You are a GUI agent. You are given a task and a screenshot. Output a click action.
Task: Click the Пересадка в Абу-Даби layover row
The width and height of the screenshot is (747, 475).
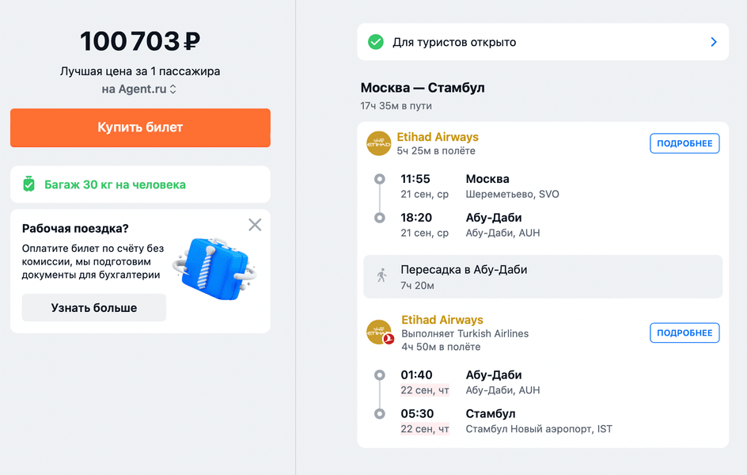point(543,276)
